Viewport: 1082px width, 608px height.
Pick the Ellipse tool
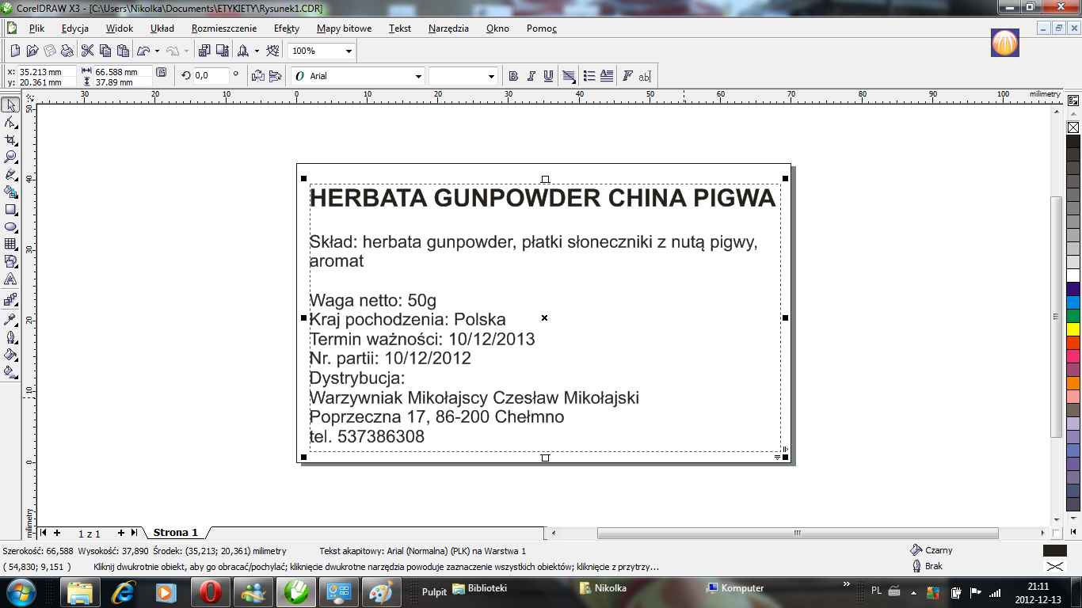point(11,227)
